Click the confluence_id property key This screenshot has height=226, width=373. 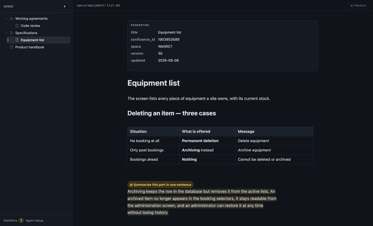point(143,40)
